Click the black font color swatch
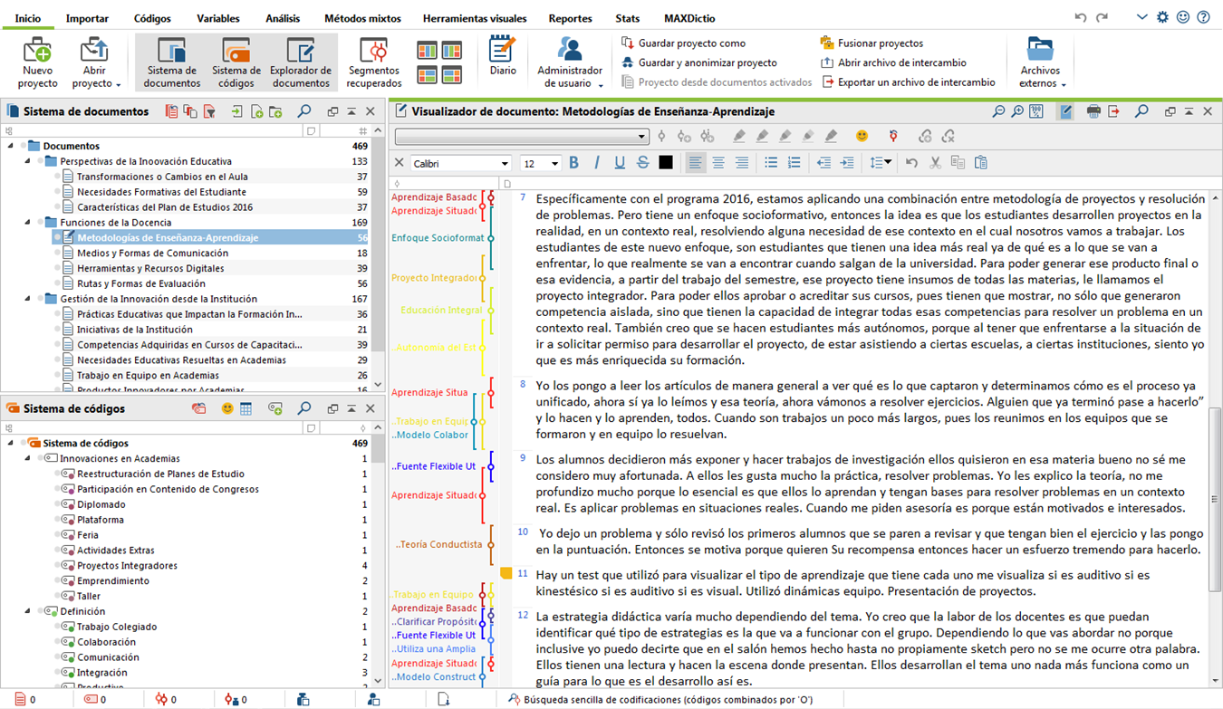This screenshot has height=709, width=1223. [666, 163]
